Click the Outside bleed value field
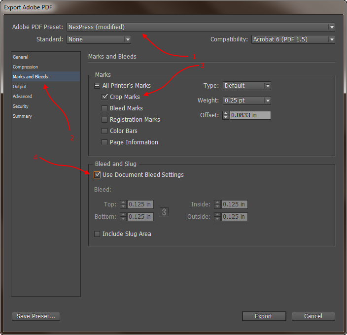Image resolution: width=347 pixels, height=335 pixels. [234, 217]
